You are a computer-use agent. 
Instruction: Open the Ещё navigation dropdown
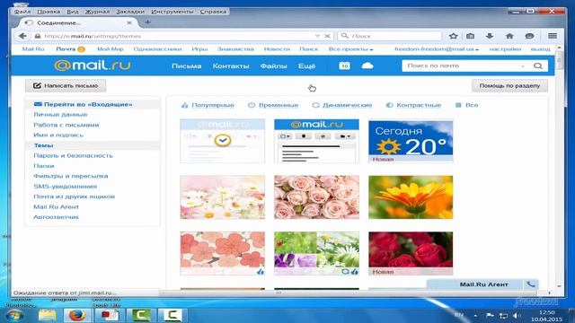[x=306, y=65]
